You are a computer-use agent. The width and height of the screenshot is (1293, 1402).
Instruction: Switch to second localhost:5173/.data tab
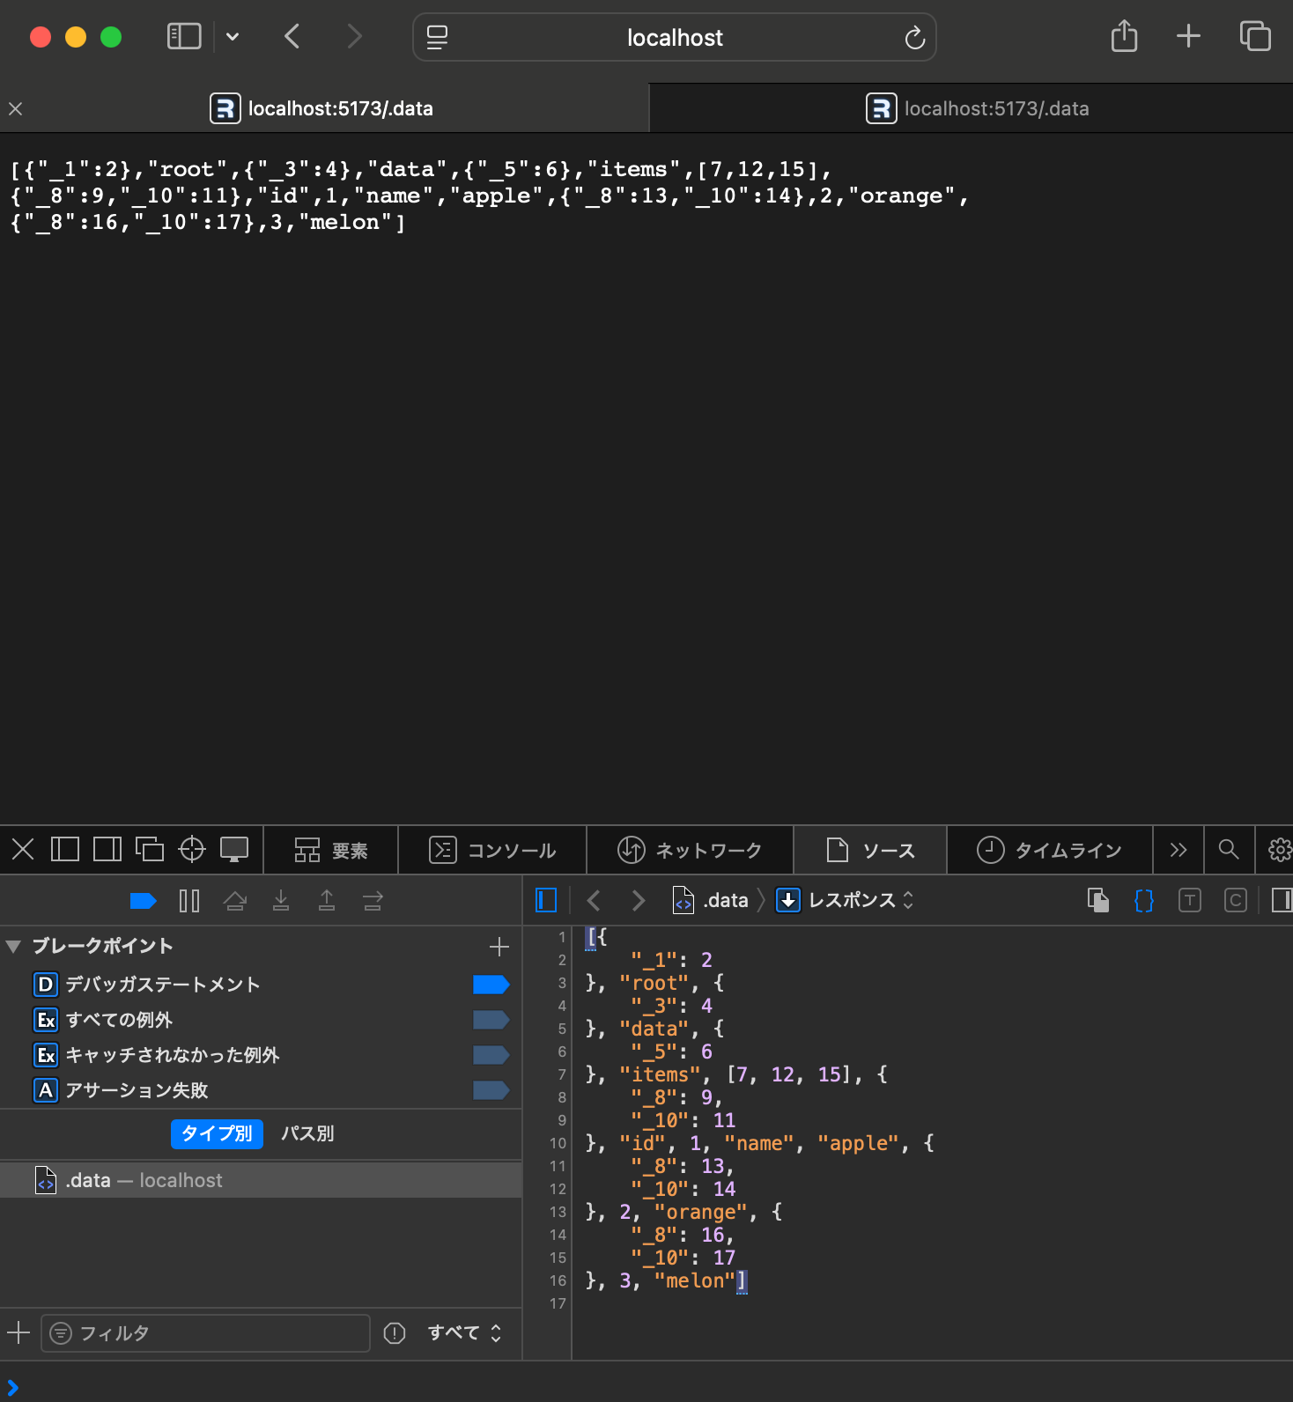[x=971, y=108]
